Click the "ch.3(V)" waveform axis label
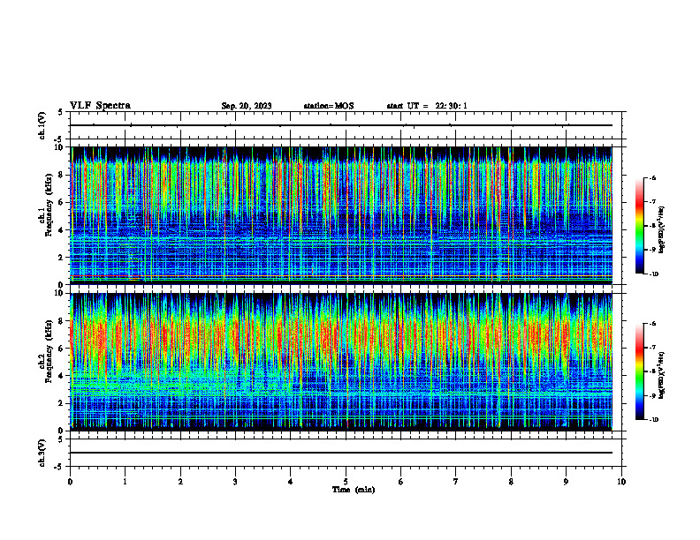Viewport: 700px width, 540px height. tap(42, 453)
